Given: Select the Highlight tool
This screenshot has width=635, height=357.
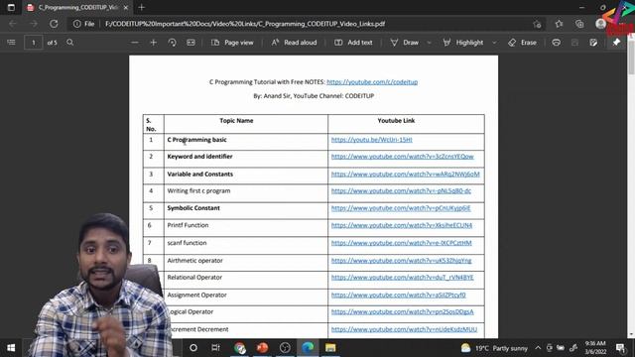Looking at the screenshot, I should (x=462, y=42).
